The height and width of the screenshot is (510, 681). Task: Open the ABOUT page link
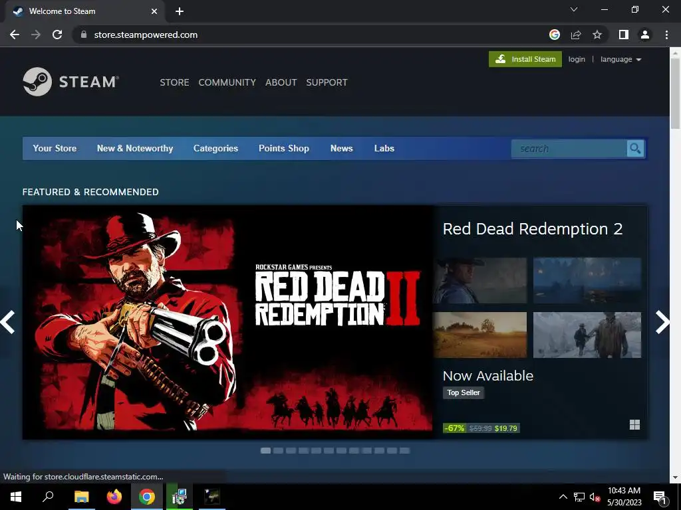coord(281,82)
